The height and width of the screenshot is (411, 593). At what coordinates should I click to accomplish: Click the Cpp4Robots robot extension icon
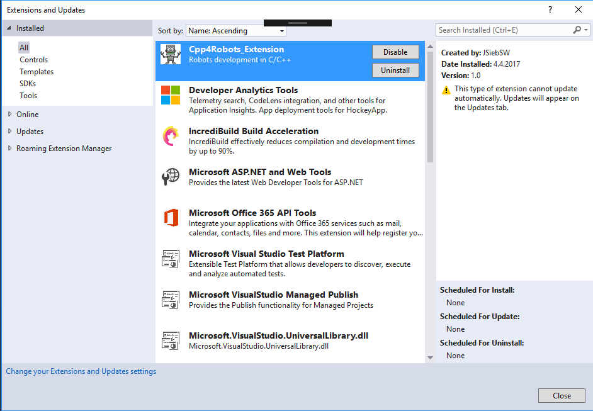[x=170, y=54]
